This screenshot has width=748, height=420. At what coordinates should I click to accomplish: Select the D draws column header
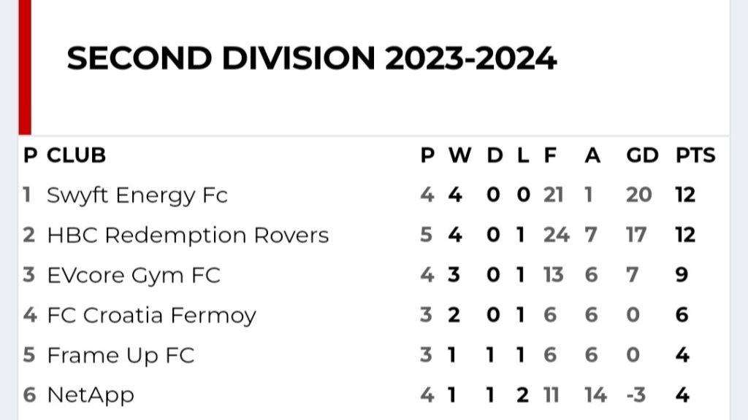[495, 155]
